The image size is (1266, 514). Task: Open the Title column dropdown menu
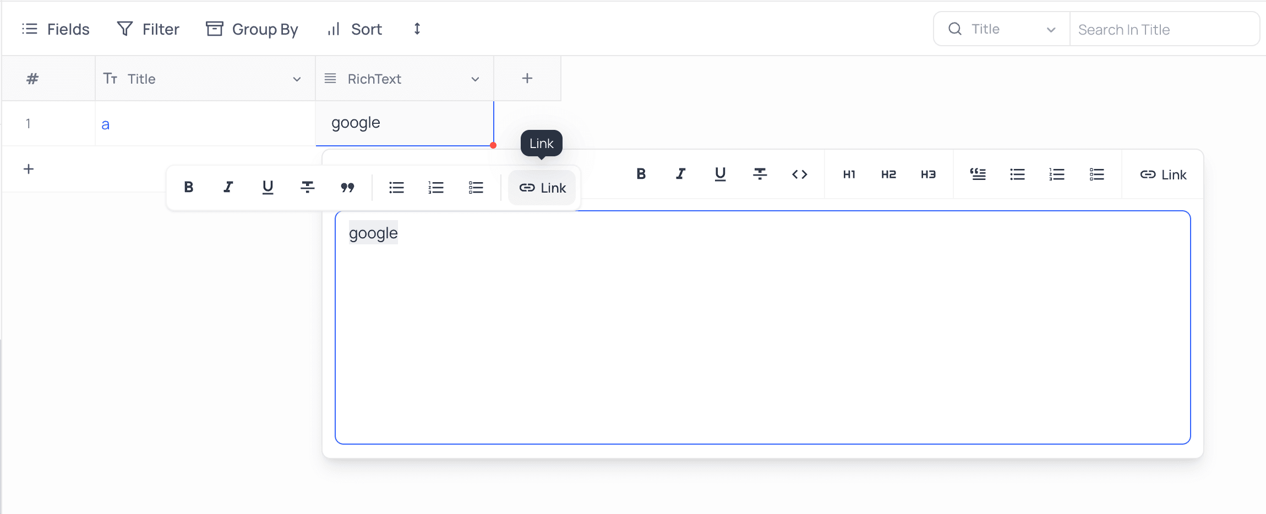click(297, 79)
